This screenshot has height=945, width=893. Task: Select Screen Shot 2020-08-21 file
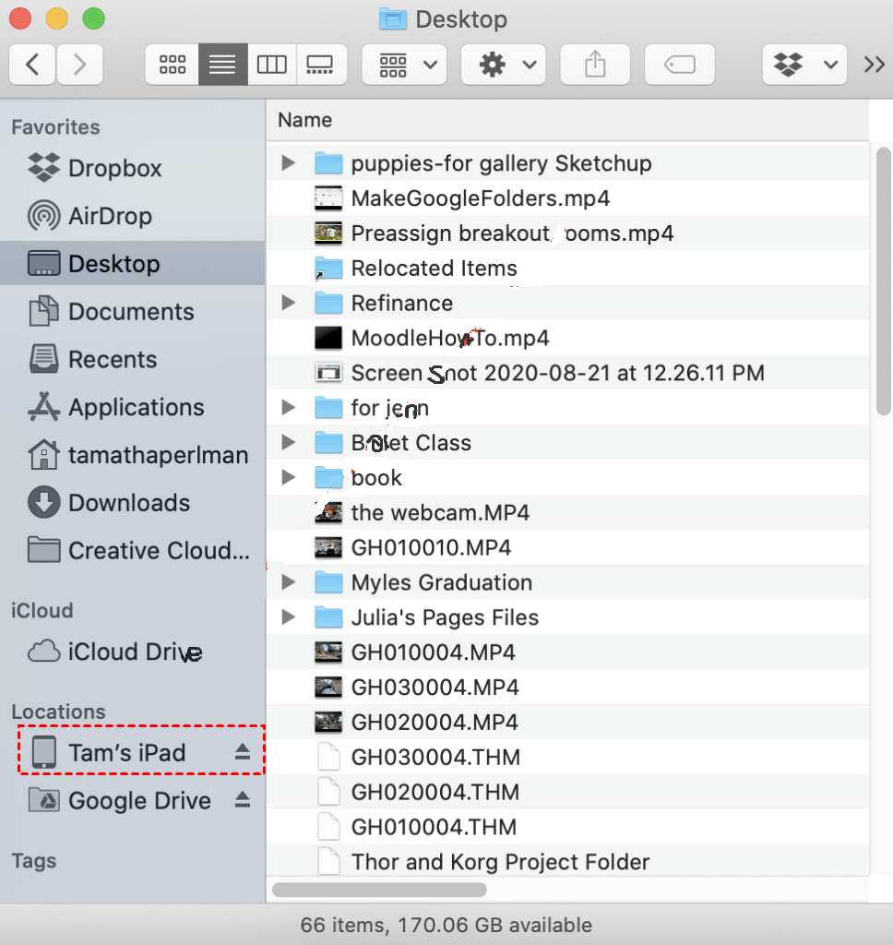pos(567,373)
